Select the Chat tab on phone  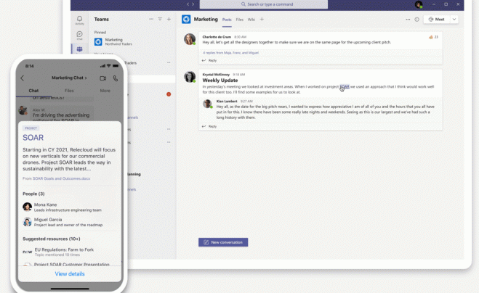[33, 91]
